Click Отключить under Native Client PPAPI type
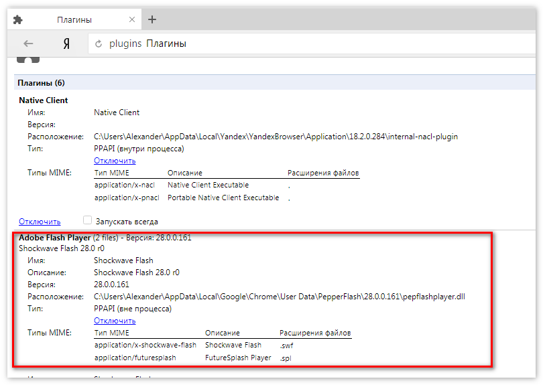The width and height of the screenshot is (543, 385). [115, 161]
